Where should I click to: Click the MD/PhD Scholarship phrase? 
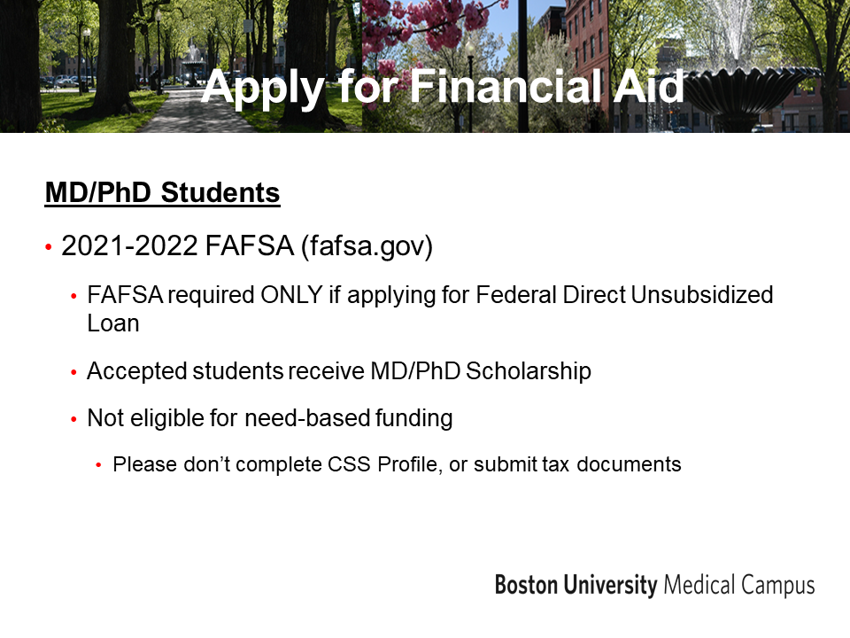point(481,371)
